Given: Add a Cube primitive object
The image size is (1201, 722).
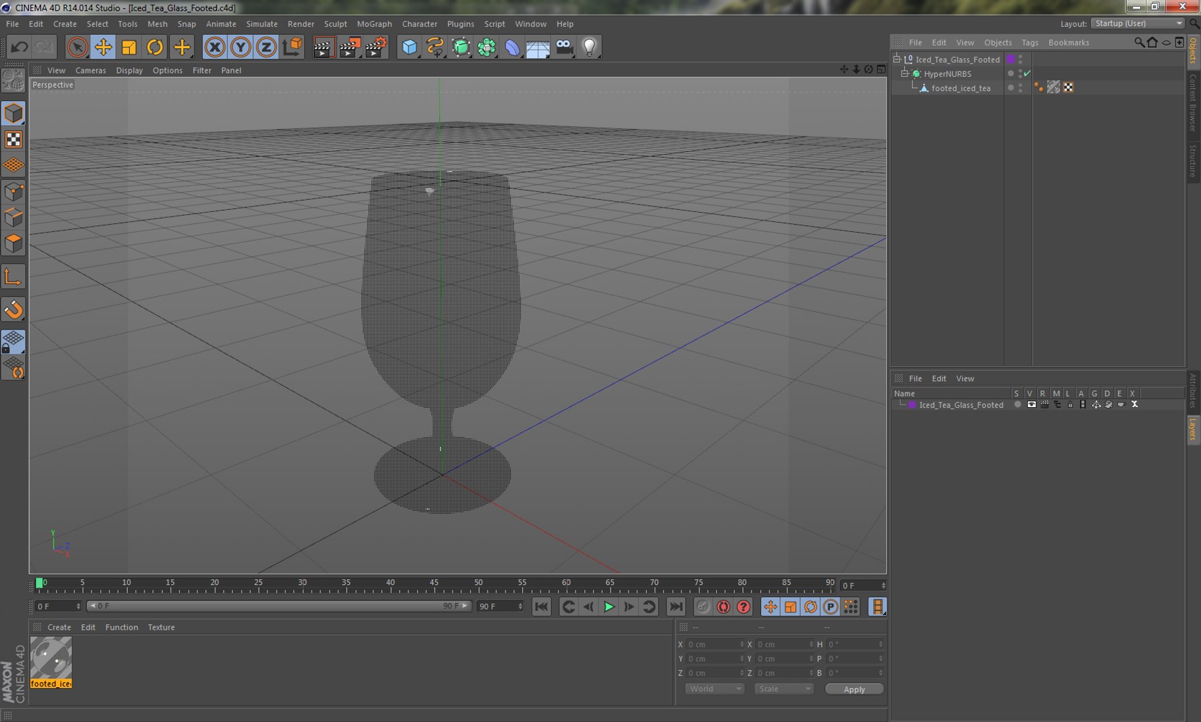Looking at the screenshot, I should (409, 47).
